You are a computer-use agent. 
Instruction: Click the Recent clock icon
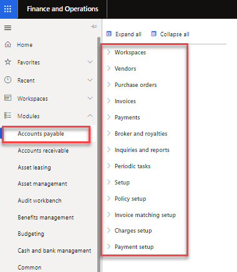[x=8, y=80]
